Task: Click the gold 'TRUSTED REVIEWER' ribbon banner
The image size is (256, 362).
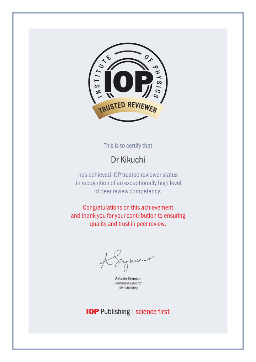Action: click(128, 108)
